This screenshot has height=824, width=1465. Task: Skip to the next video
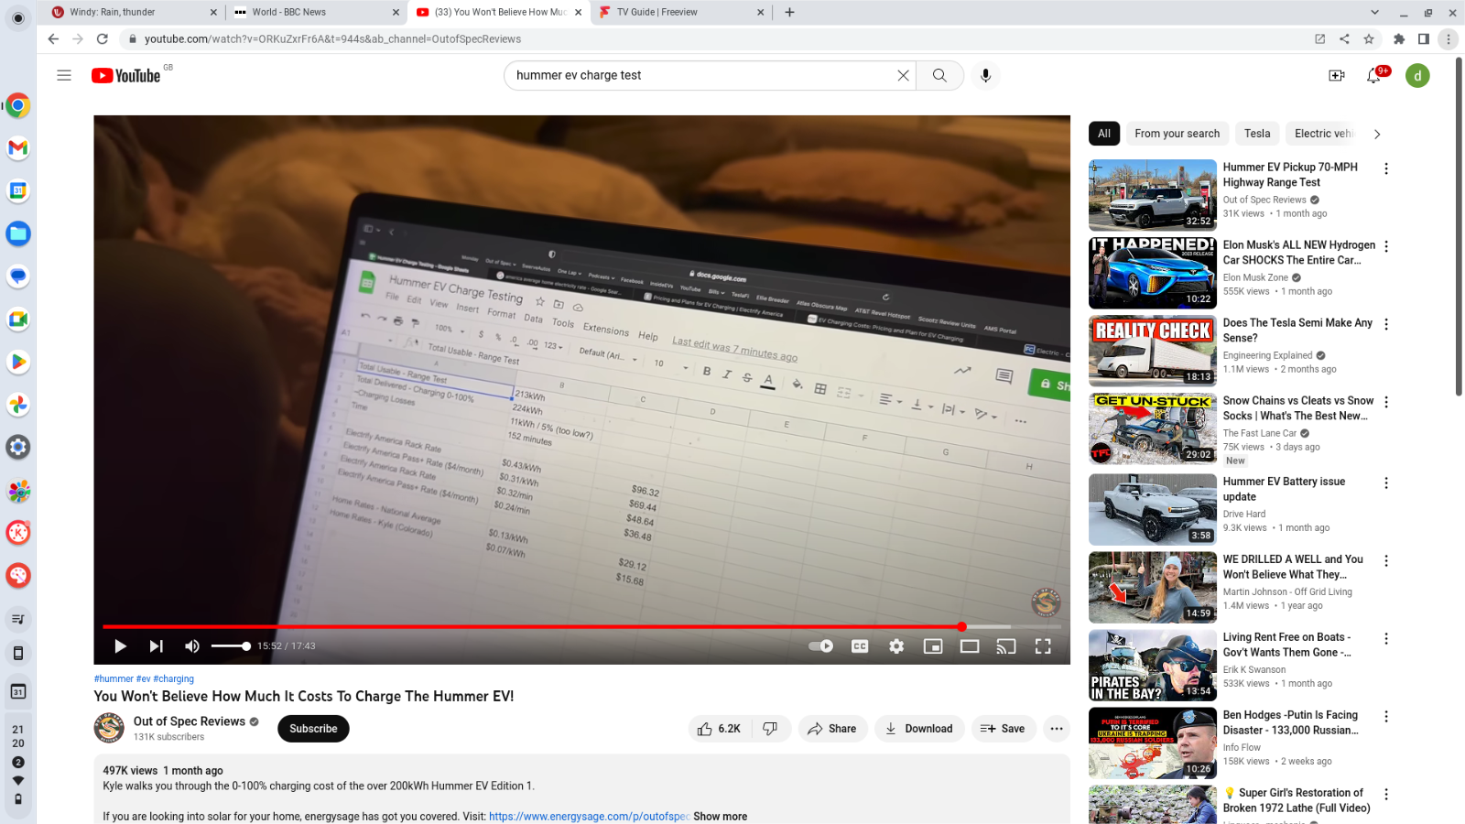(x=157, y=646)
